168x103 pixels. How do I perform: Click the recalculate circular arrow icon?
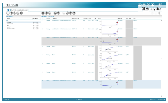67,13
